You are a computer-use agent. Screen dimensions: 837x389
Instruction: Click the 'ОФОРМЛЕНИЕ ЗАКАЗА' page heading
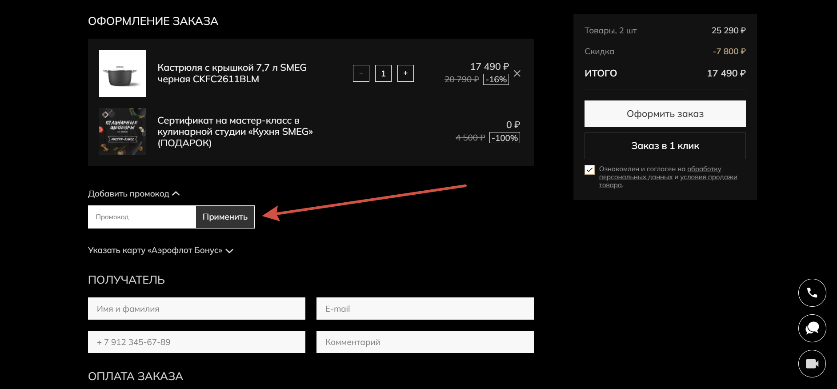pyautogui.click(x=153, y=21)
